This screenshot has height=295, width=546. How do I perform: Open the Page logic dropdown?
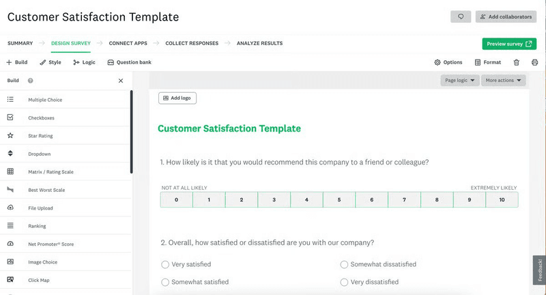click(x=459, y=81)
